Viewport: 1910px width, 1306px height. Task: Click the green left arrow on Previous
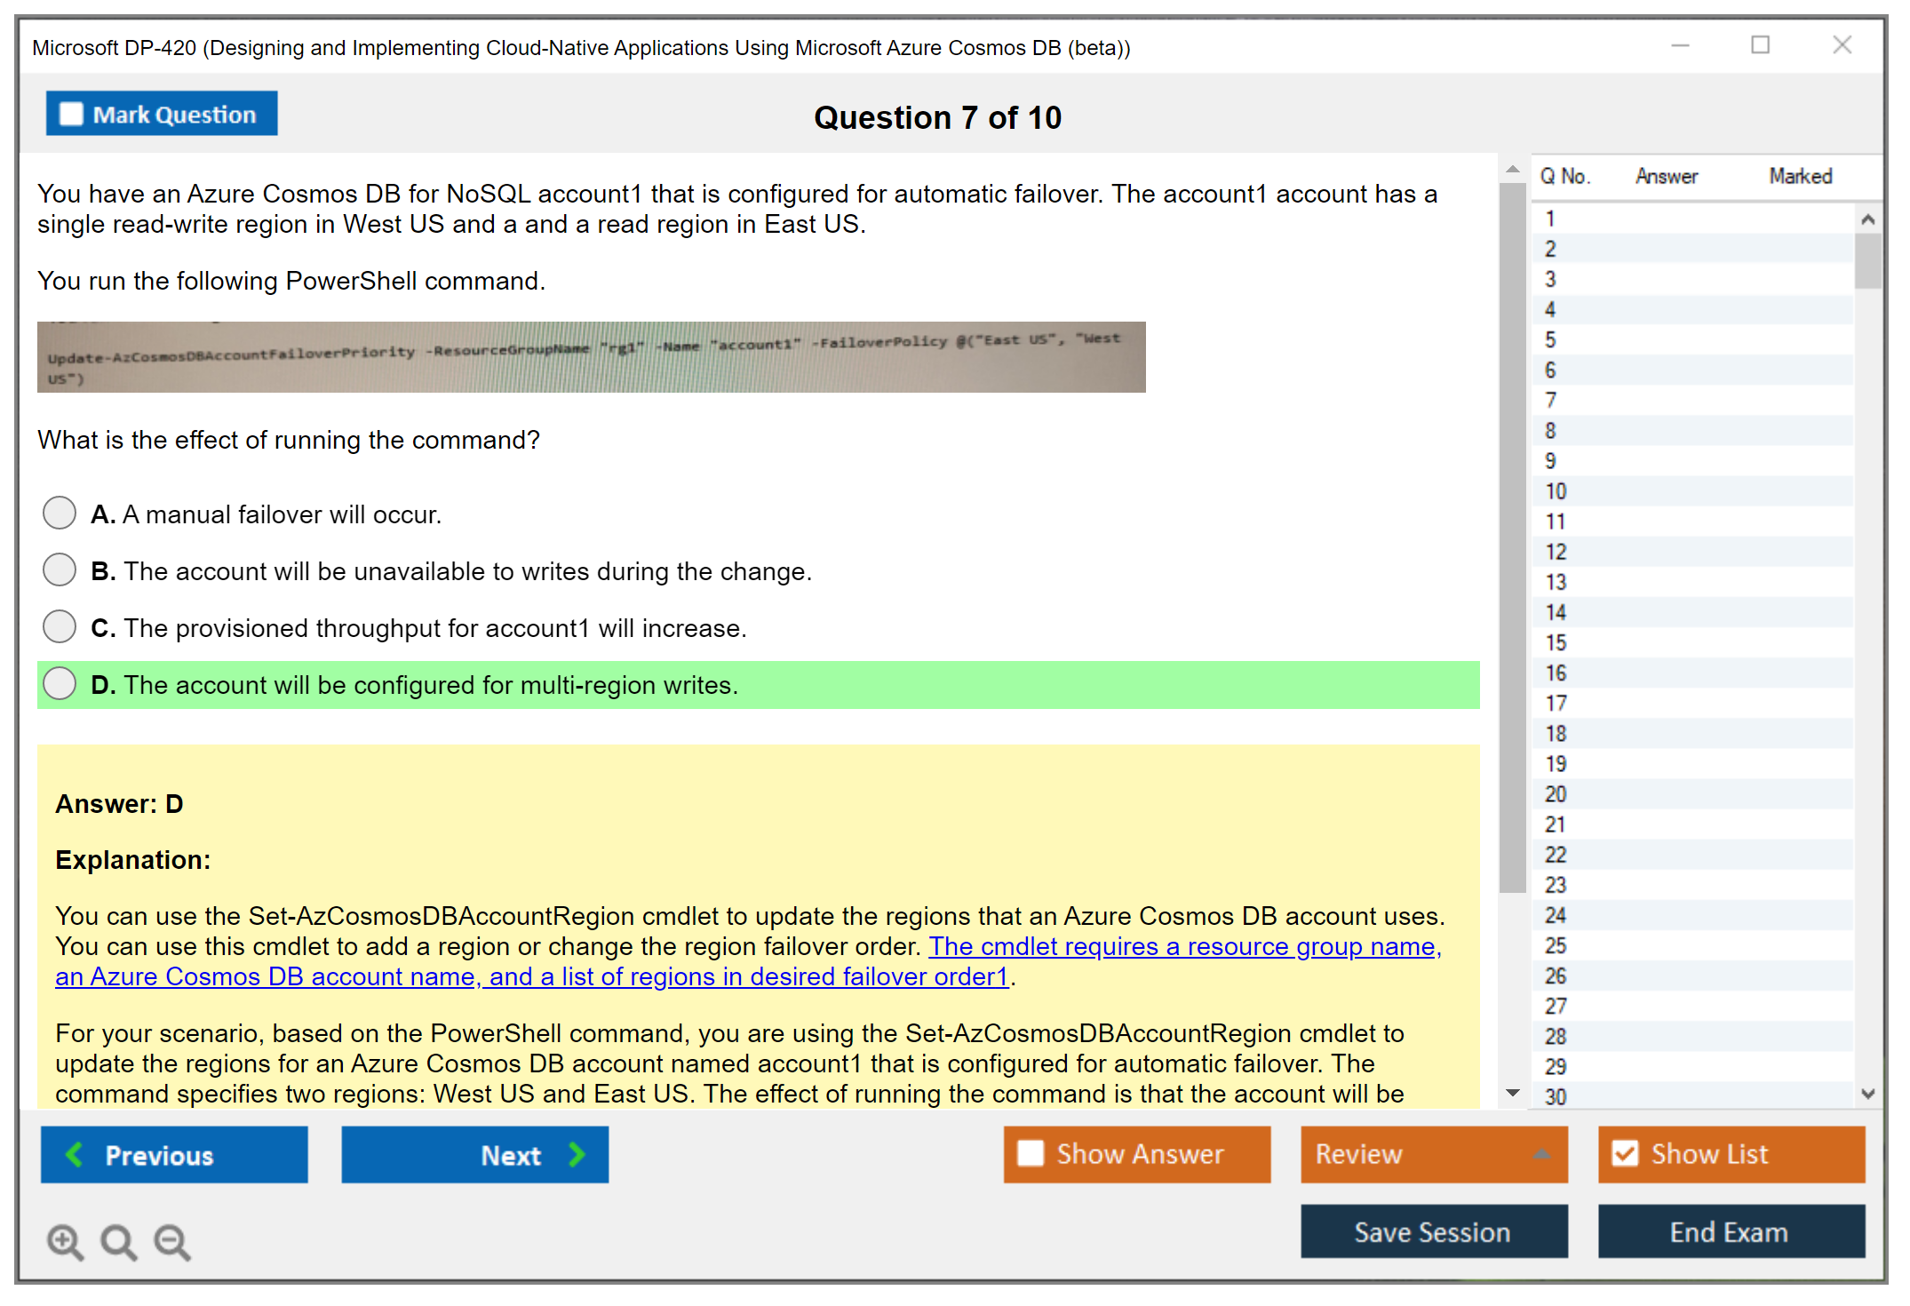click(75, 1154)
